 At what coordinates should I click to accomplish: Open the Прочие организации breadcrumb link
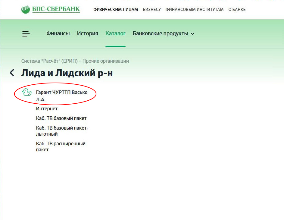click(106, 61)
